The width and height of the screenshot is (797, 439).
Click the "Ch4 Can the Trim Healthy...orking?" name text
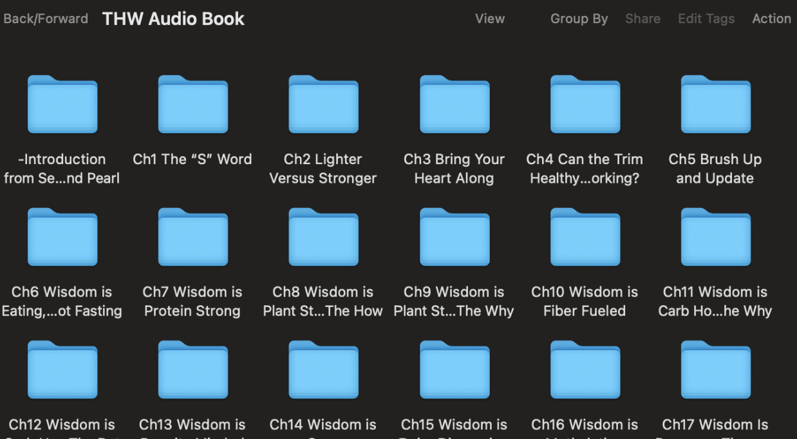point(585,169)
